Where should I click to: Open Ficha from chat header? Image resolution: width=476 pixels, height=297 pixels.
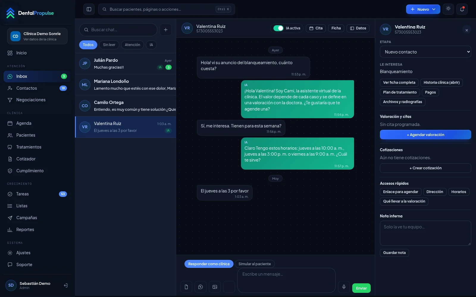click(x=336, y=28)
